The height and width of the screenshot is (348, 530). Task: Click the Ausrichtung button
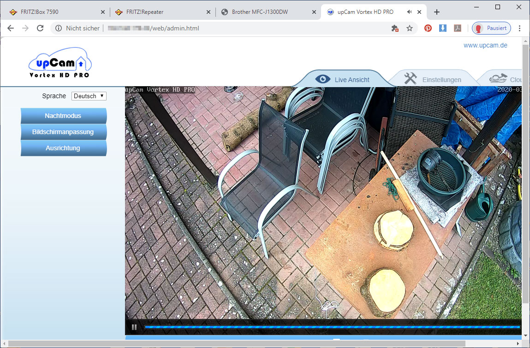click(64, 148)
